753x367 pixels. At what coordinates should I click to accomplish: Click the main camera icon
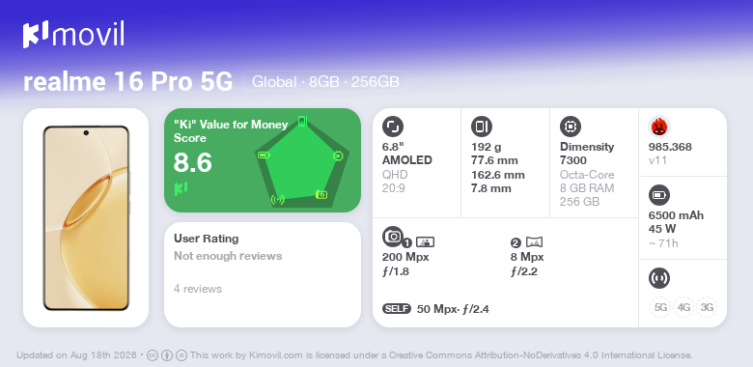(x=392, y=236)
